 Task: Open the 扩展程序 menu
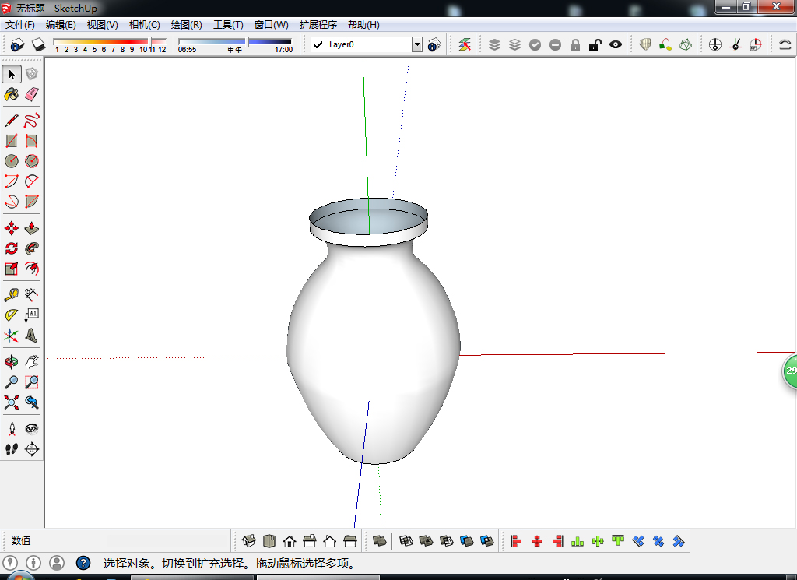(318, 25)
